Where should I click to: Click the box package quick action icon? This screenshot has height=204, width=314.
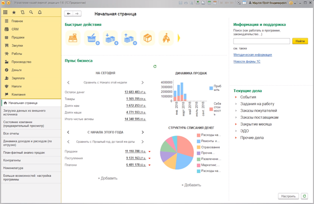coord(147,38)
